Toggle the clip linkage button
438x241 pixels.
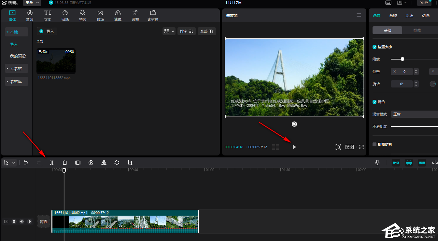pyautogui.click(x=422, y=163)
